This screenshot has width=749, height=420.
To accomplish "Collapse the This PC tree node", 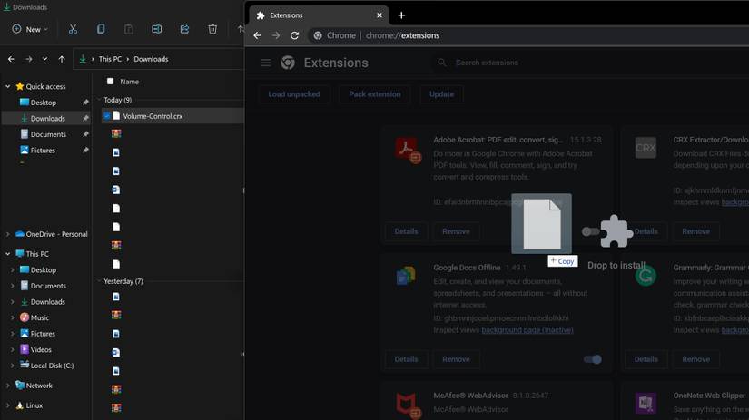I will click(x=7, y=254).
